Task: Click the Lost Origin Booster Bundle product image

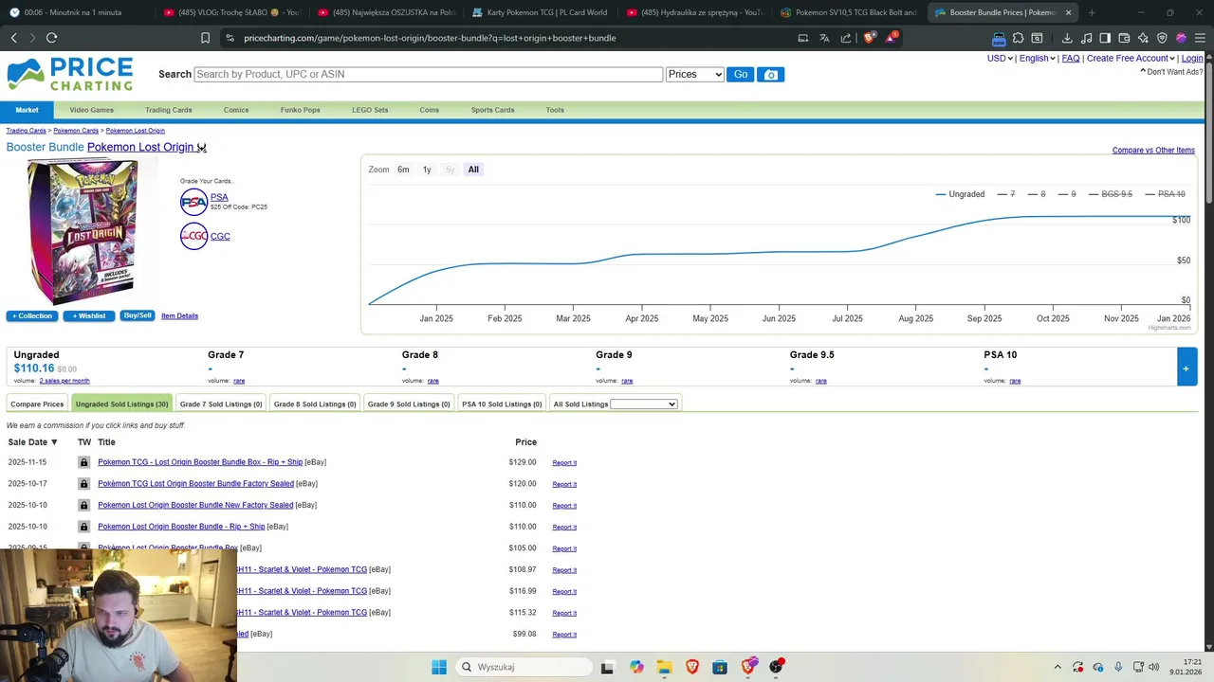Action: click(x=83, y=231)
